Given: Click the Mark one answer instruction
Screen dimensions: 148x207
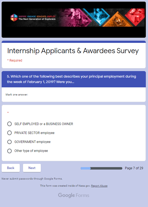Looking at the screenshot, I should click(17, 94).
